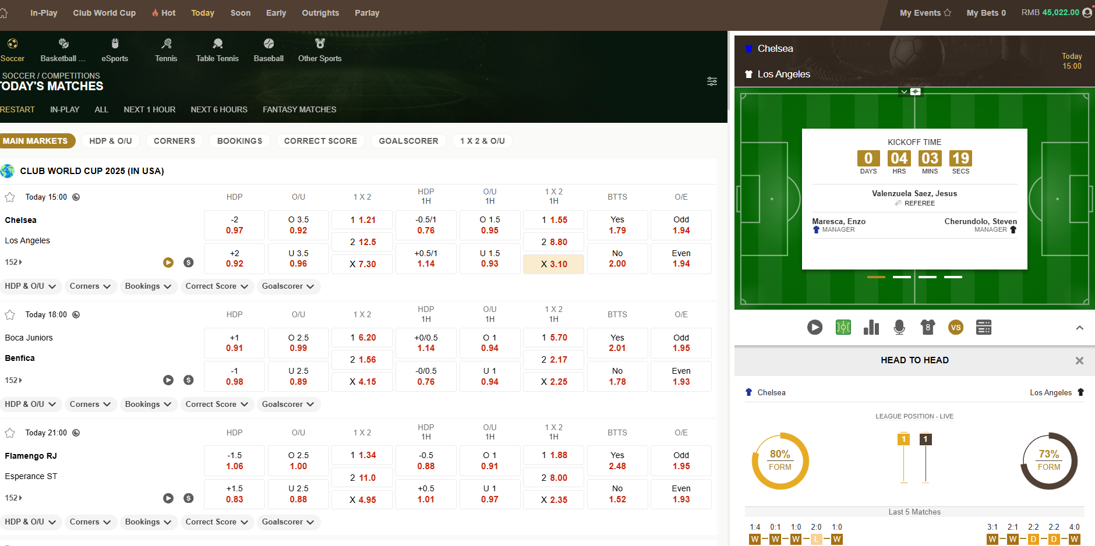Favorite the Chelsea vs Los Angeles match
This screenshot has height=546, width=1095.
(x=10, y=197)
